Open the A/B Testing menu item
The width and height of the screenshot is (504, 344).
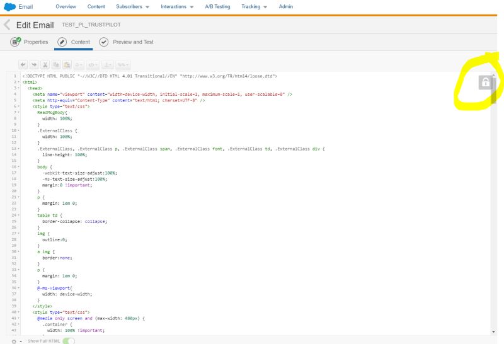coord(217,7)
